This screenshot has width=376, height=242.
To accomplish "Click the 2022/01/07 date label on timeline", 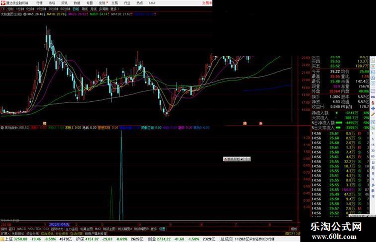I will click(59, 225).
